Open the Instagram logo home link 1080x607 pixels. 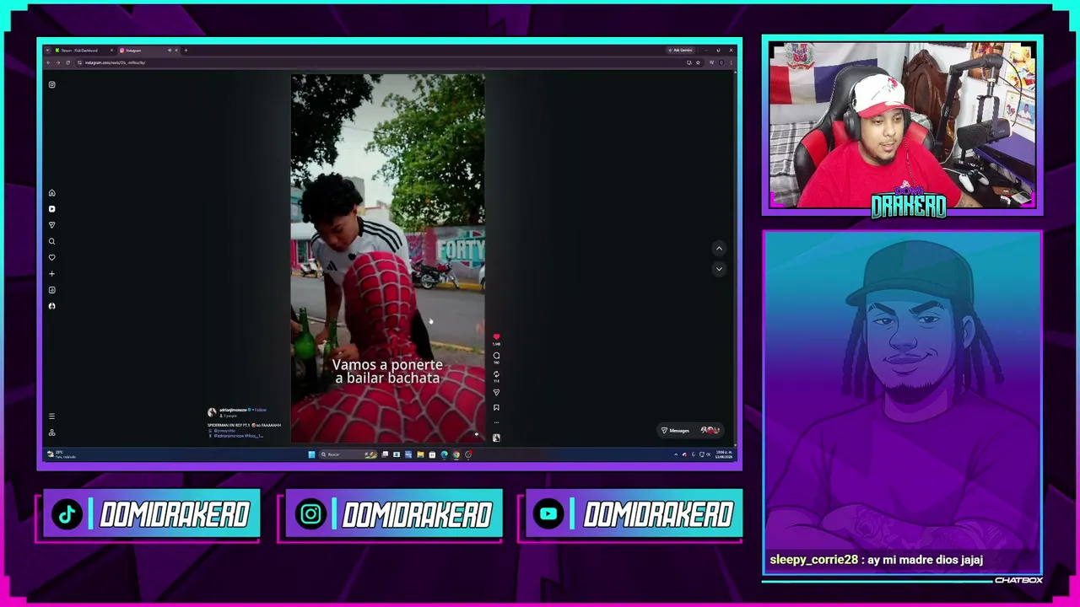click(x=51, y=84)
